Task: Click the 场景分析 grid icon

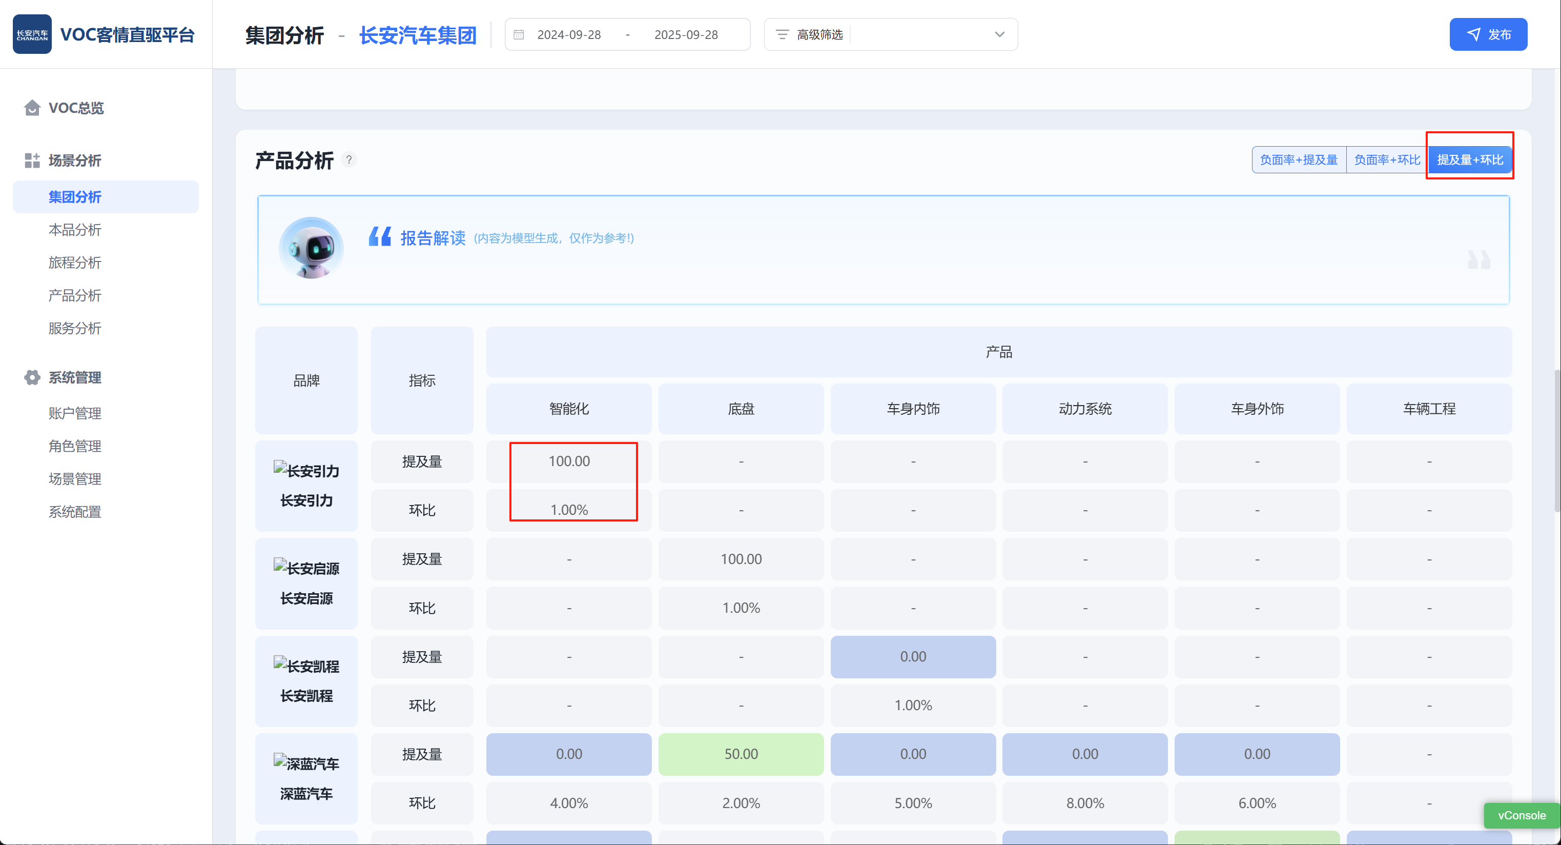Action: (32, 160)
